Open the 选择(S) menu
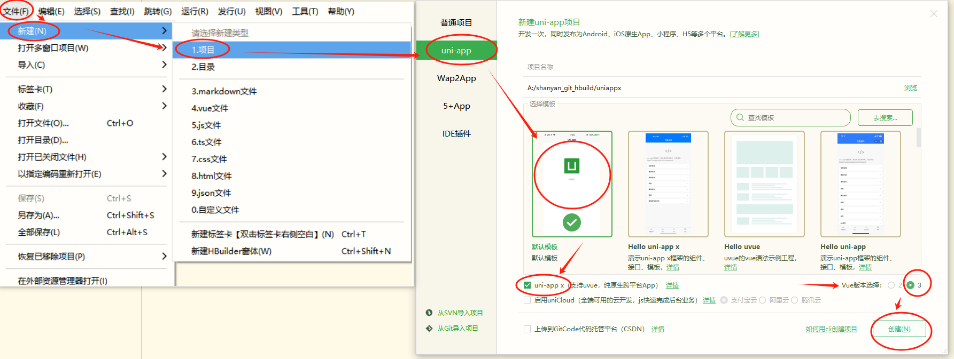Viewport: 954px width, 359px height. (87, 11)
